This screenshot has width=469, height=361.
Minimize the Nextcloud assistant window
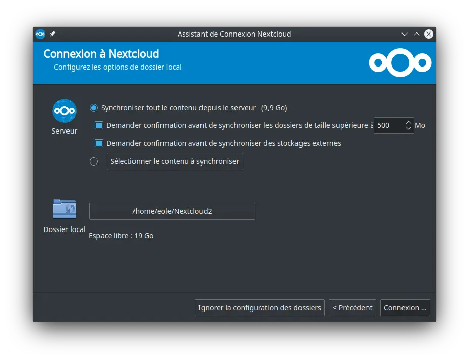pos(405,34)
